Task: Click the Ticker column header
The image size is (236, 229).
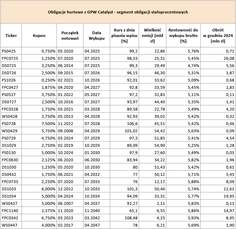Action: [x=11, y=36]
